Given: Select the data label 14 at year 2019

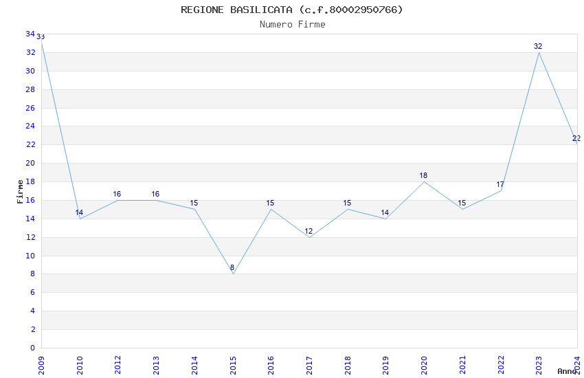Looking at the screenshot, I should click(385, 212).
